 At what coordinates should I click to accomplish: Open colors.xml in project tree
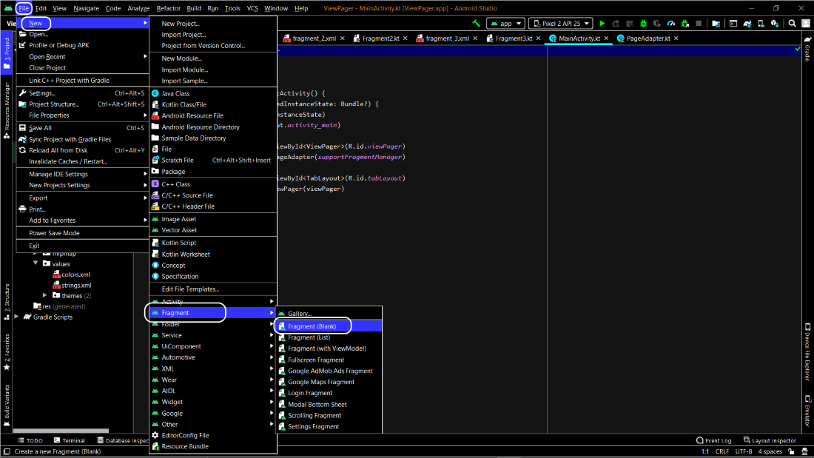point(75,275)
